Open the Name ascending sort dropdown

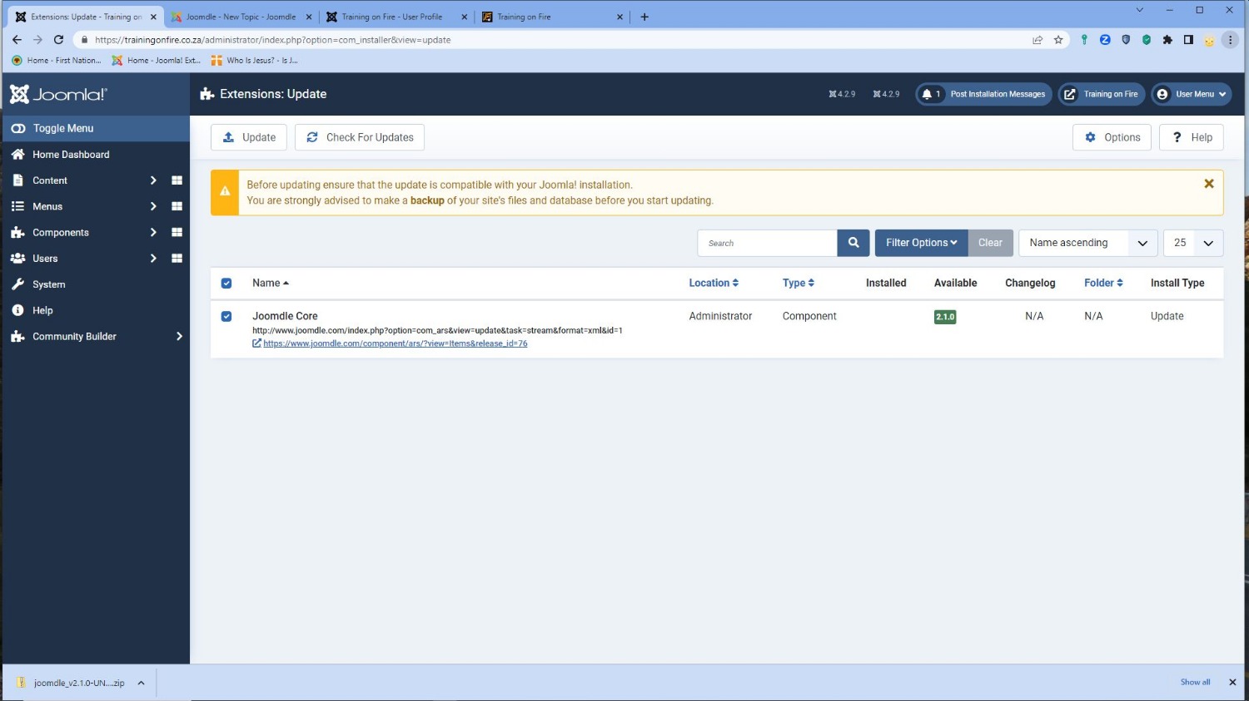1087,243
